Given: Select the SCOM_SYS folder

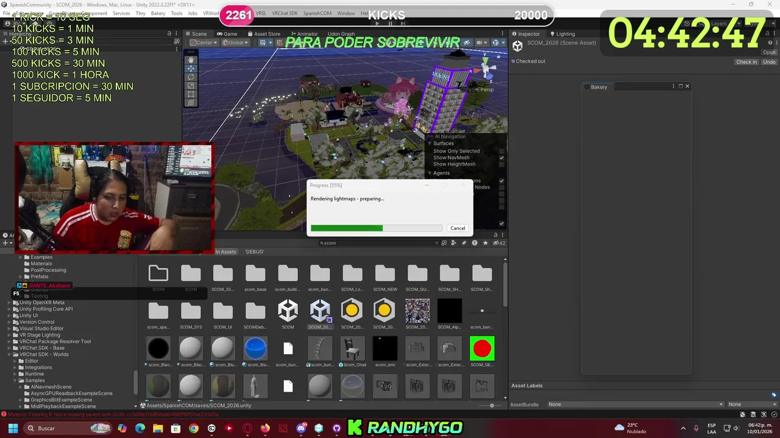Looking at the screenshot, I should pyautogui.click(x=191, y=315).
